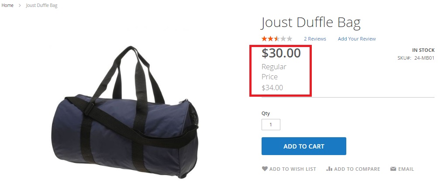438x186 pixels.
Task: Click the ADD TO WISH LIST text
Action: (293, 169)
